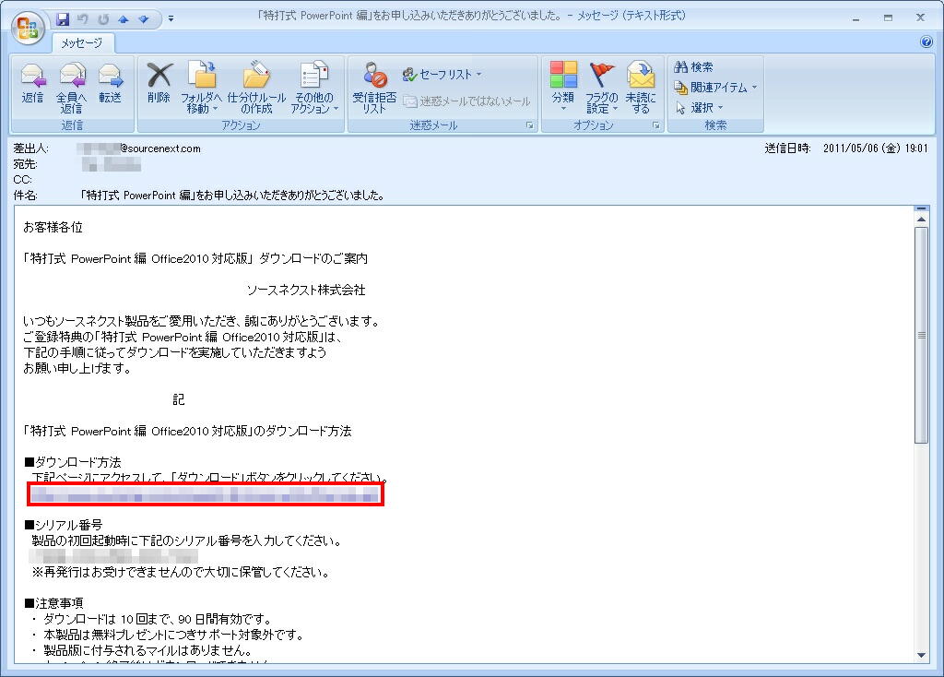The width and height of the screenshot is (944, 677).
Task: Click the お客様各位 greeting text
Action: click(x=53, y=227)
